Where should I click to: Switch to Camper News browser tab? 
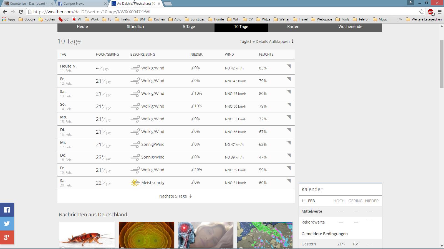click(82, 4)
